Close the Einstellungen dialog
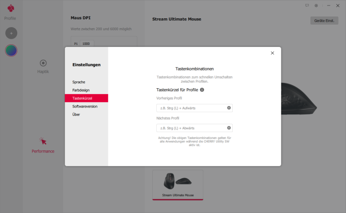The image size is (346, 213). click(x=272, y=53)
